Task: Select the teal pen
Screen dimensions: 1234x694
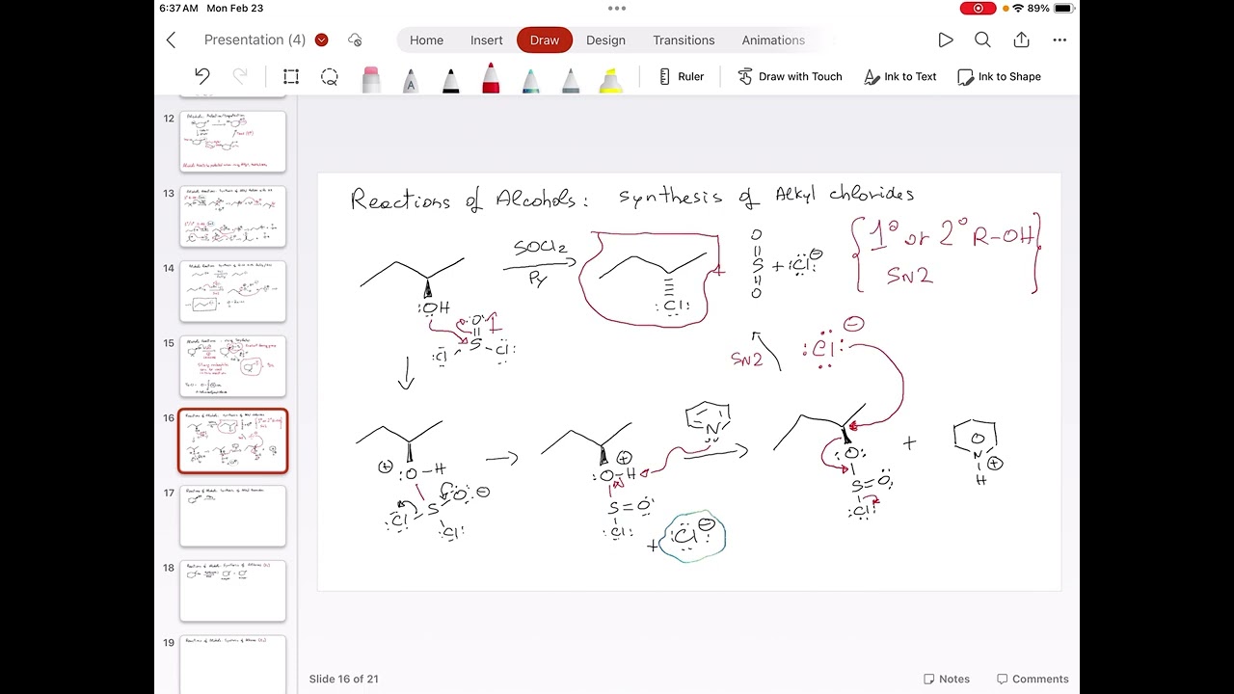Action: tap(530, 79)
